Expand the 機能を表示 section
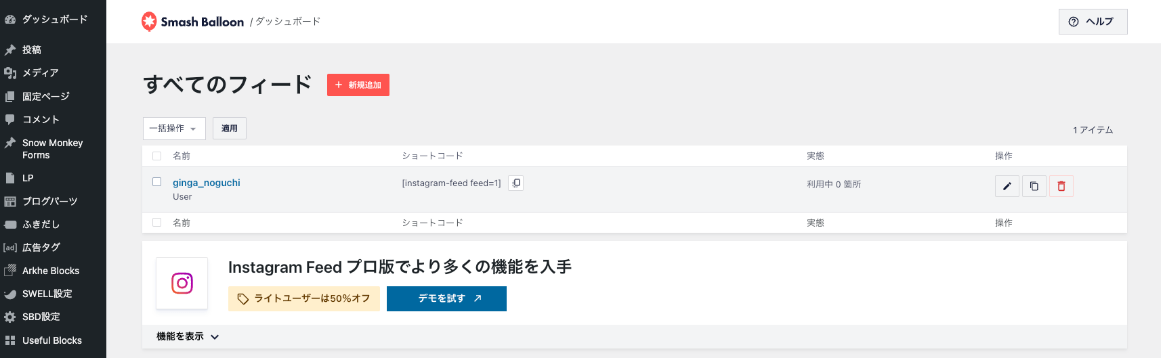 188,336
